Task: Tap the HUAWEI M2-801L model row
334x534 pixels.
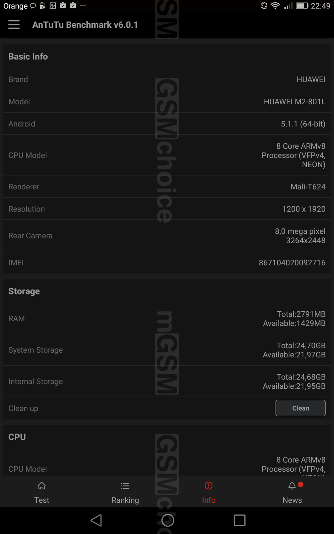Action: [167, 102]
